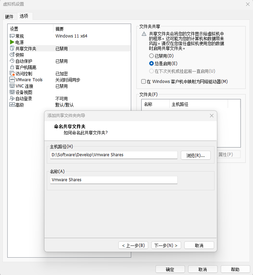253x275 pixels.
Task: Click the VMware Tools vm icon
Action: point(12,80)
